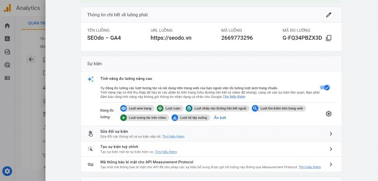378x181 pixels.
Task: Click the back arrow in admin panel
Action: (x=31, y=59)
